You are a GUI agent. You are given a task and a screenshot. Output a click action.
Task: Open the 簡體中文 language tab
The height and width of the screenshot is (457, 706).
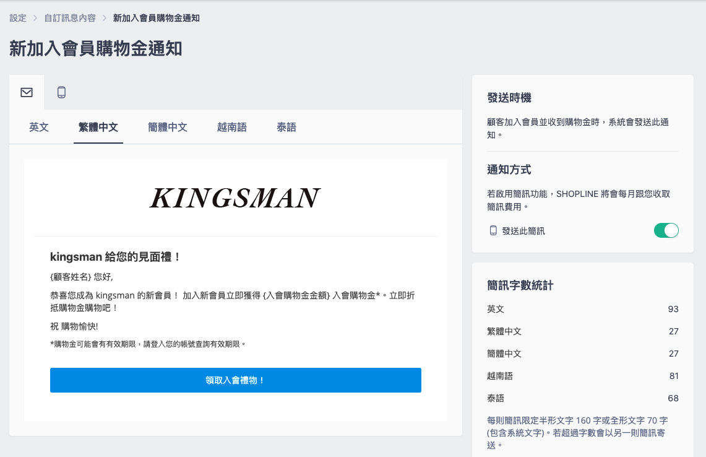[168, 127]
